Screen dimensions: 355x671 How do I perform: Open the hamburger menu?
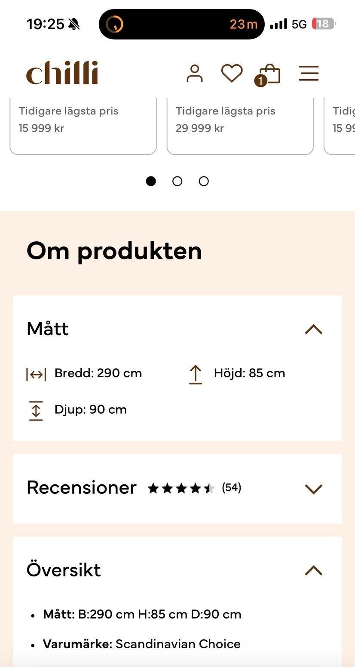309,73
